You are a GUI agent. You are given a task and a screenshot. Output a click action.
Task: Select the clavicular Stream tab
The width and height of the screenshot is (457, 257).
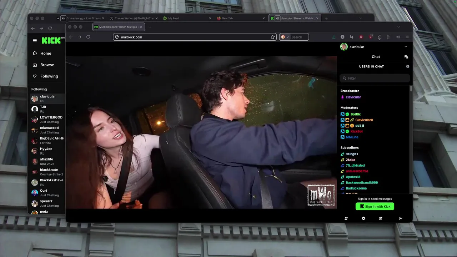[295, 18]
